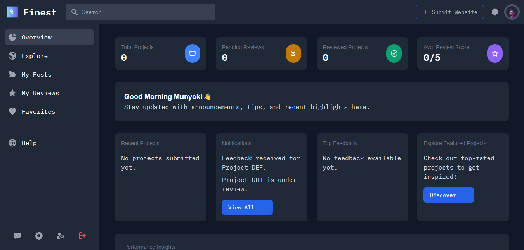
Task: Click 'Project GHI is under review.' notification
Action: (259, 184)
